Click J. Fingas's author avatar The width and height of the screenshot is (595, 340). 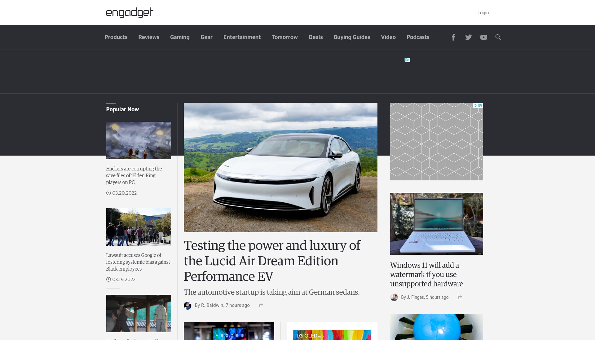[394, 298]
